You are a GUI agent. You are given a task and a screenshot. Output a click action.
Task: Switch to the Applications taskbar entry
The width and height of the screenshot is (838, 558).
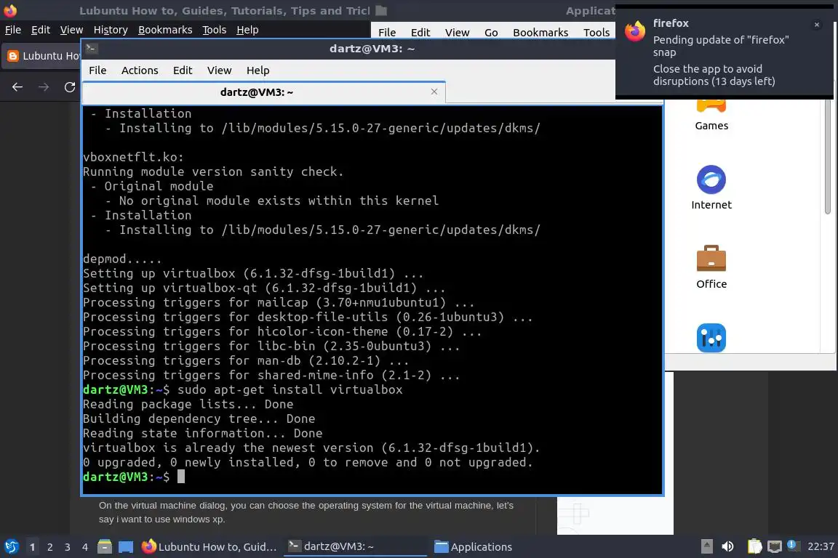[x=474, y=546]
